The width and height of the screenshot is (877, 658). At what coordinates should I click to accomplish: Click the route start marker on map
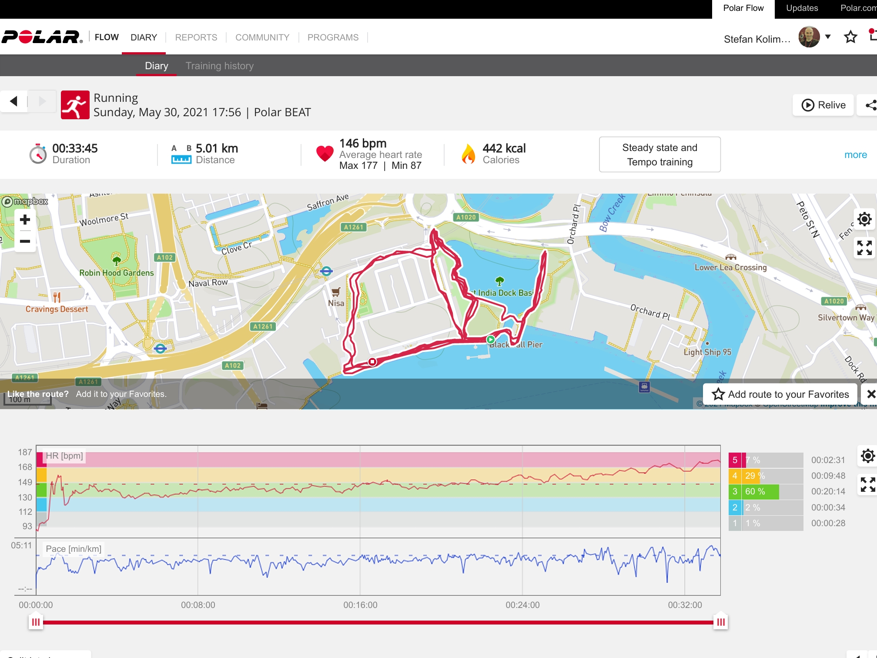(x=491, y=339)
